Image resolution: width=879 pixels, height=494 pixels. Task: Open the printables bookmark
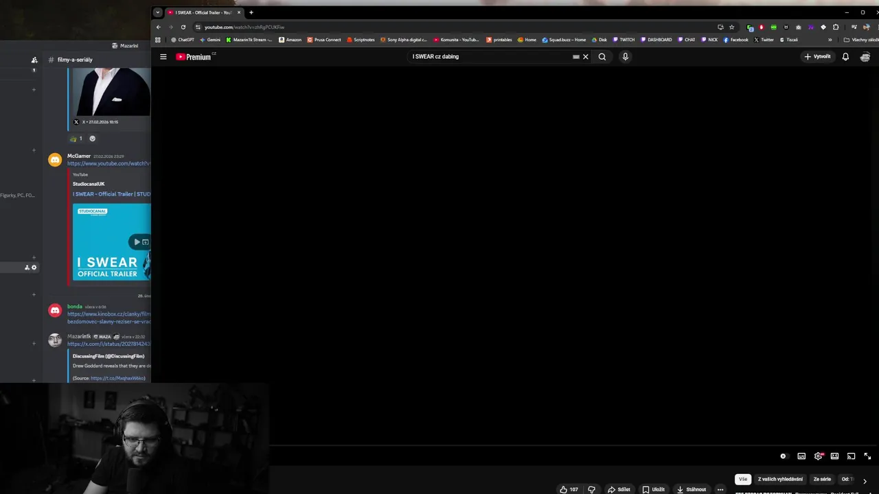(x=499, y=40)
